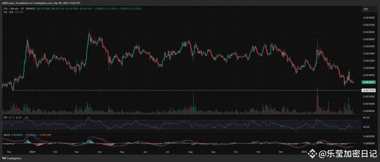This screenshot has width=380, height=162.
Task: Click the green current price tag 0.0016027
Action: tap(369, 82)
